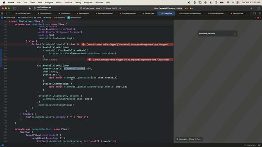Switch to SettingsView tab
Viewport: 262px width, 147px height.
[x=237, y=13]
